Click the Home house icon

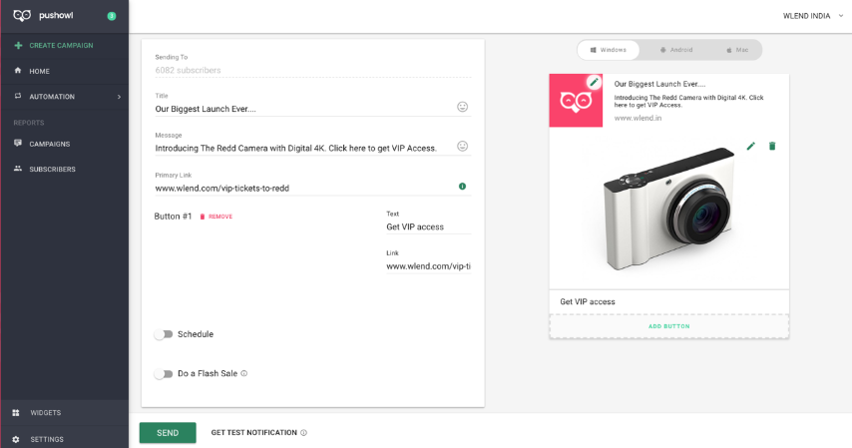(x=18, y=71)
